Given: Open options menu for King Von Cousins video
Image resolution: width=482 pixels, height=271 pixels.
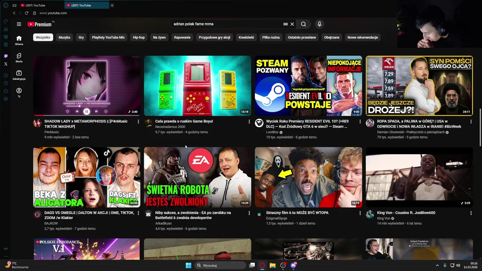Looking at the screenshot, I should 471,213.
